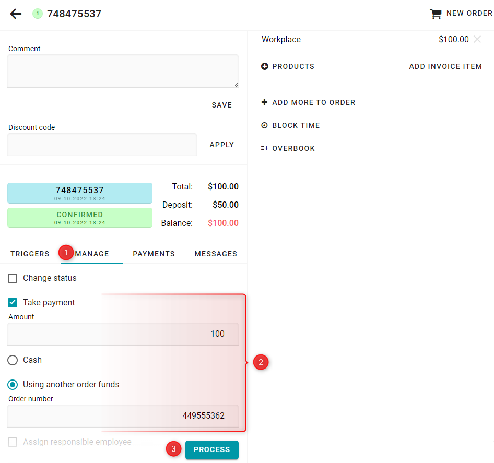Click Add Invoice Item
494x463 pixels.
pos(445,66)
